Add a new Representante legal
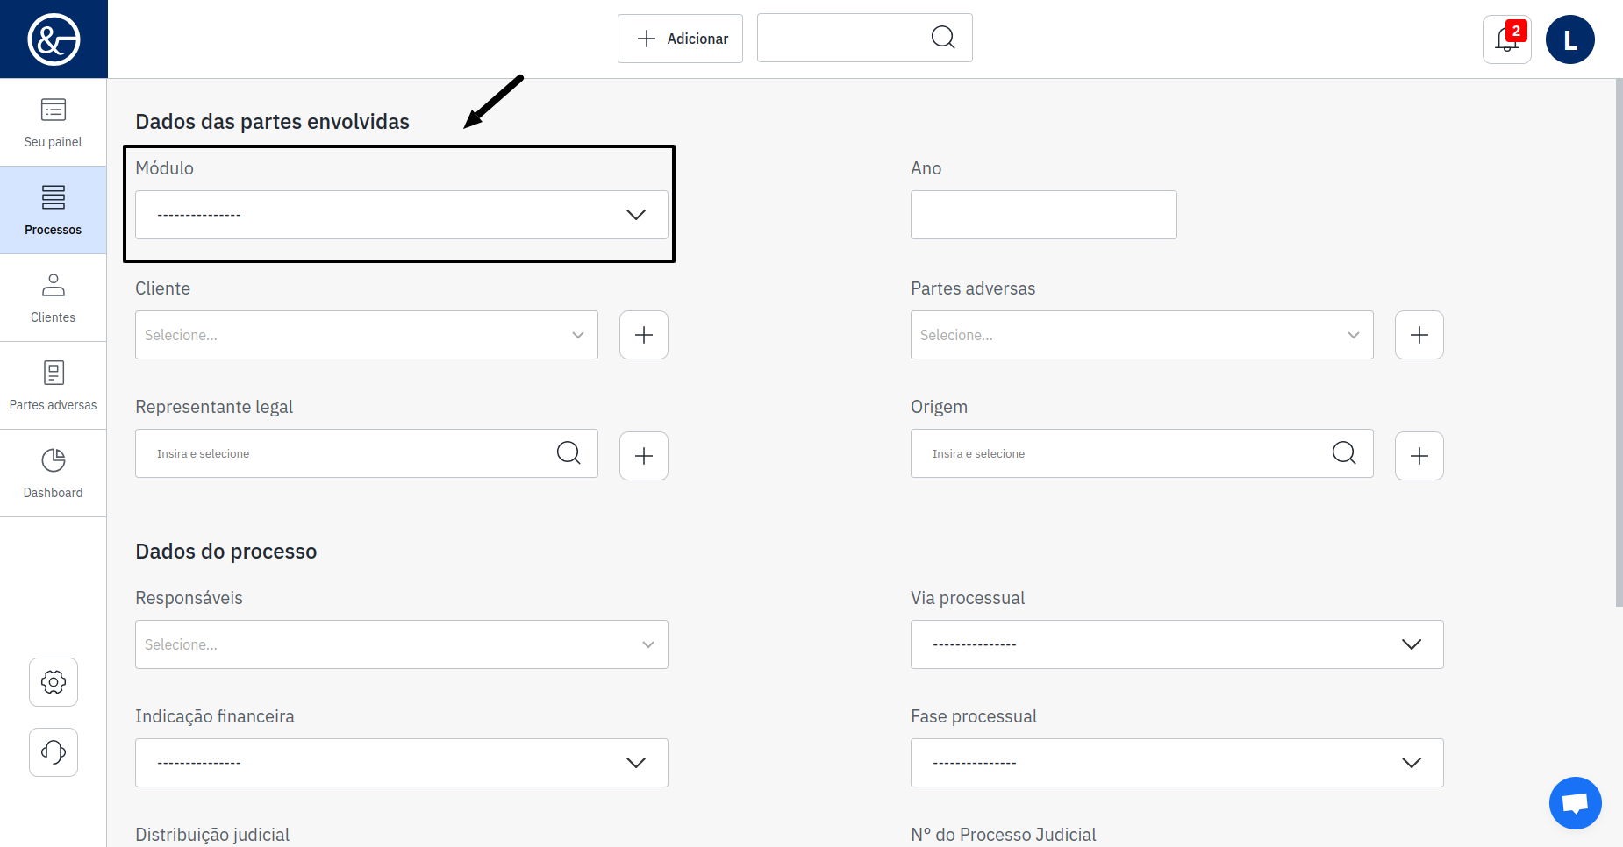 point(644,456)
